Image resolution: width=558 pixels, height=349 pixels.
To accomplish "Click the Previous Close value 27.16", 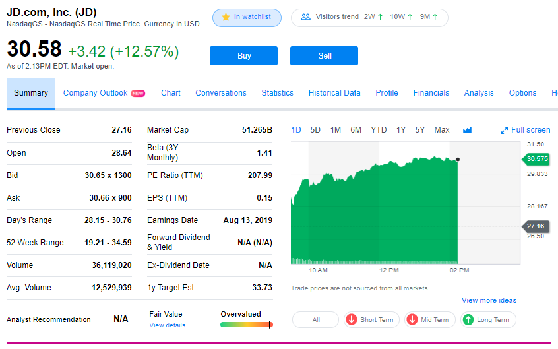I will (x=122, y=130).
